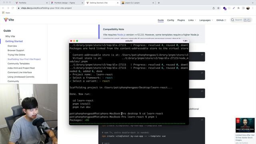Viewport: 256px width, 144px height.
Task: Select Scaffolding Your First Vite Project in the sidebar
Action: pos(24,59)
